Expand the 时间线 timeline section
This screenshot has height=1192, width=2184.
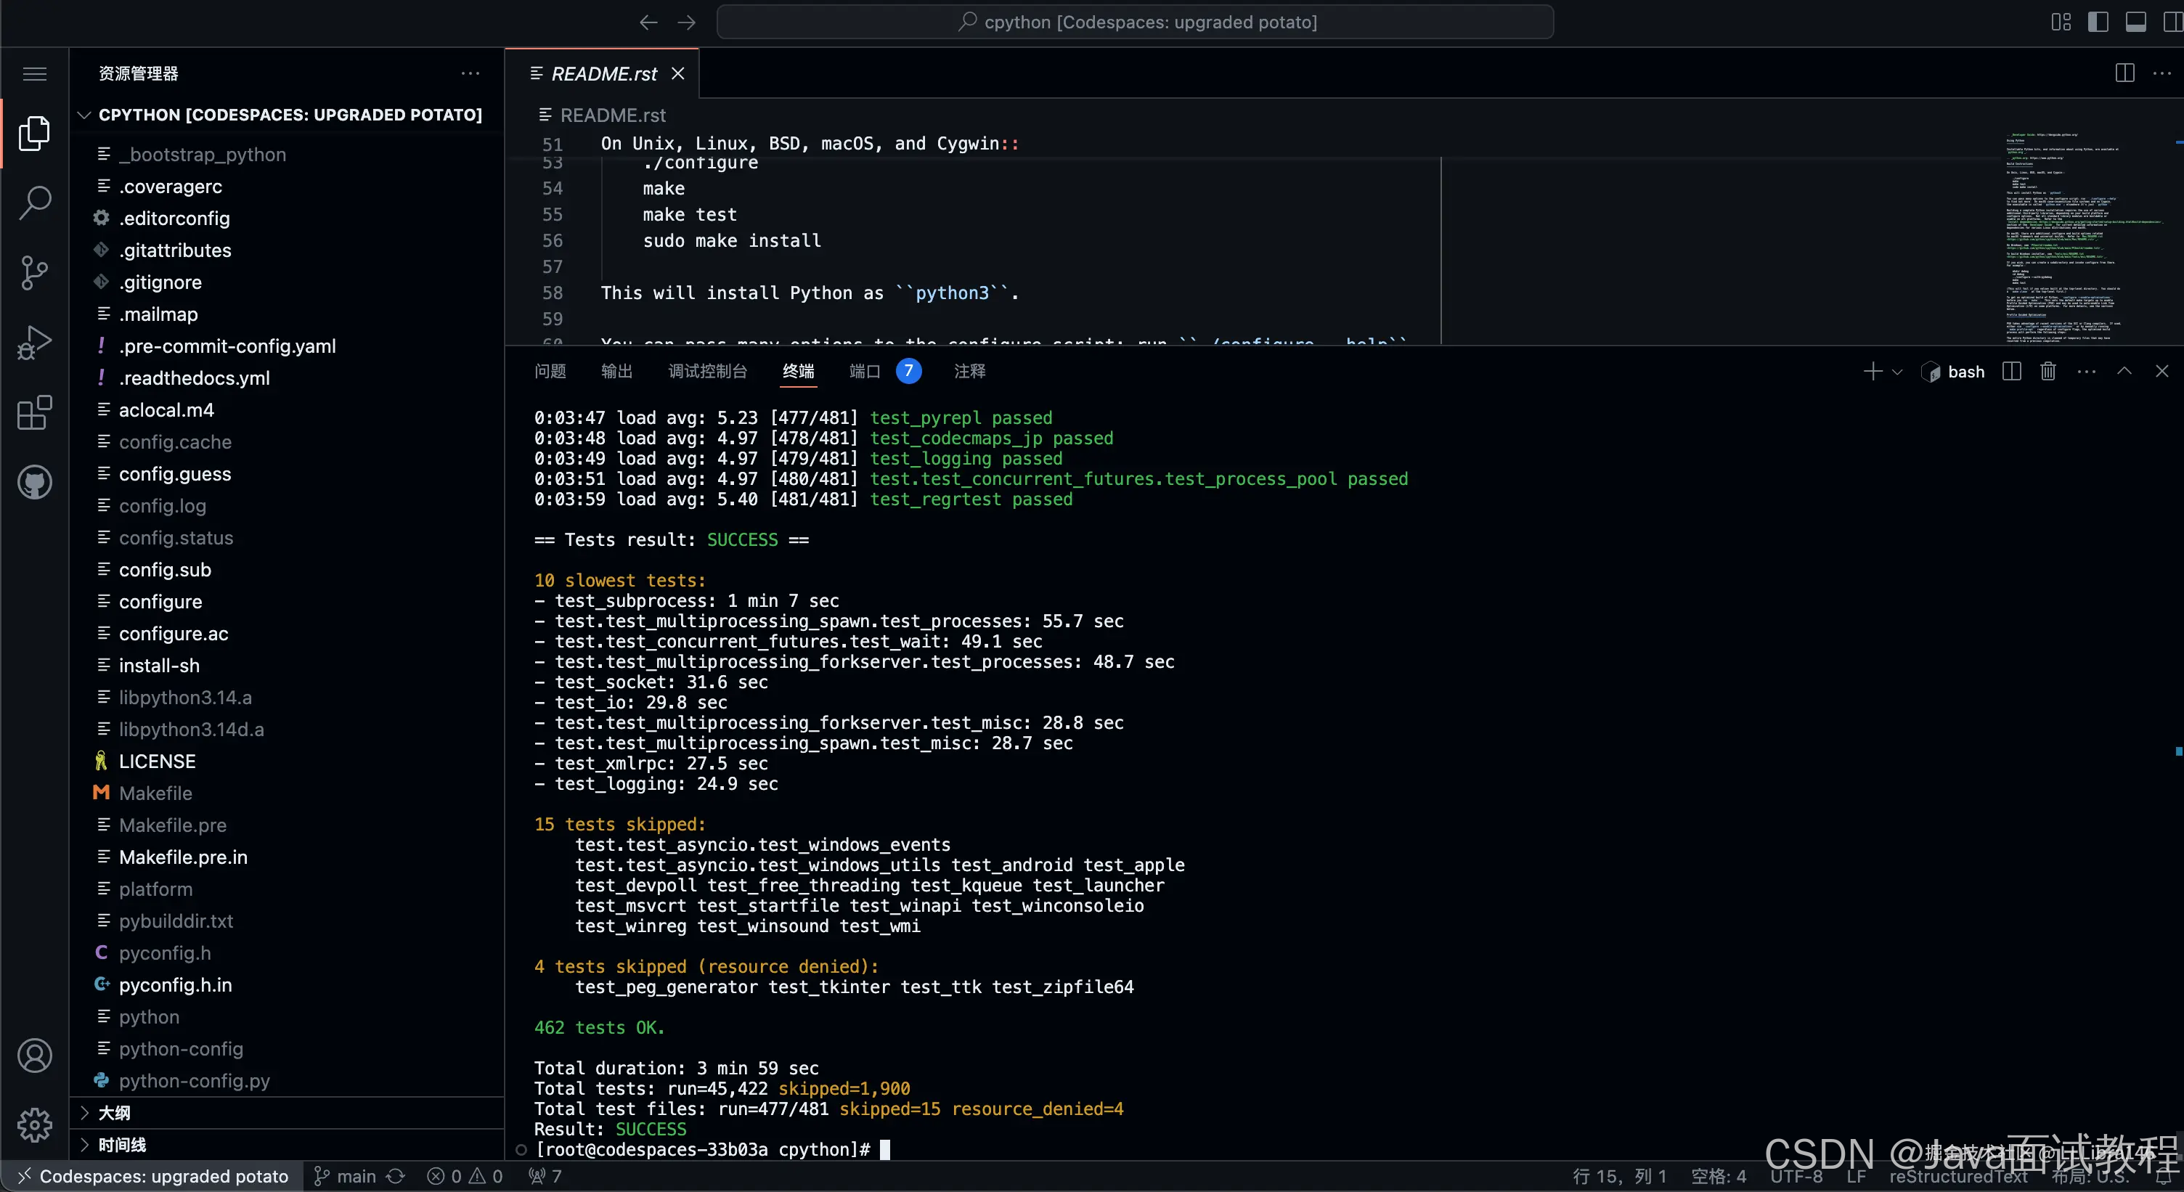pyautogui.click(x=288, y=1146)
